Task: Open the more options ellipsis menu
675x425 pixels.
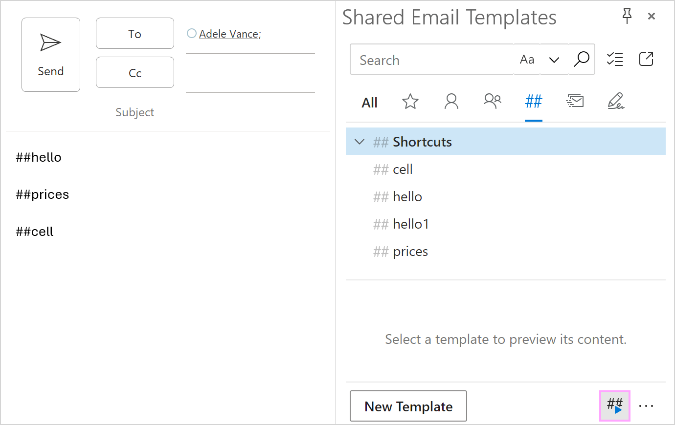Action: coord(646,406)
